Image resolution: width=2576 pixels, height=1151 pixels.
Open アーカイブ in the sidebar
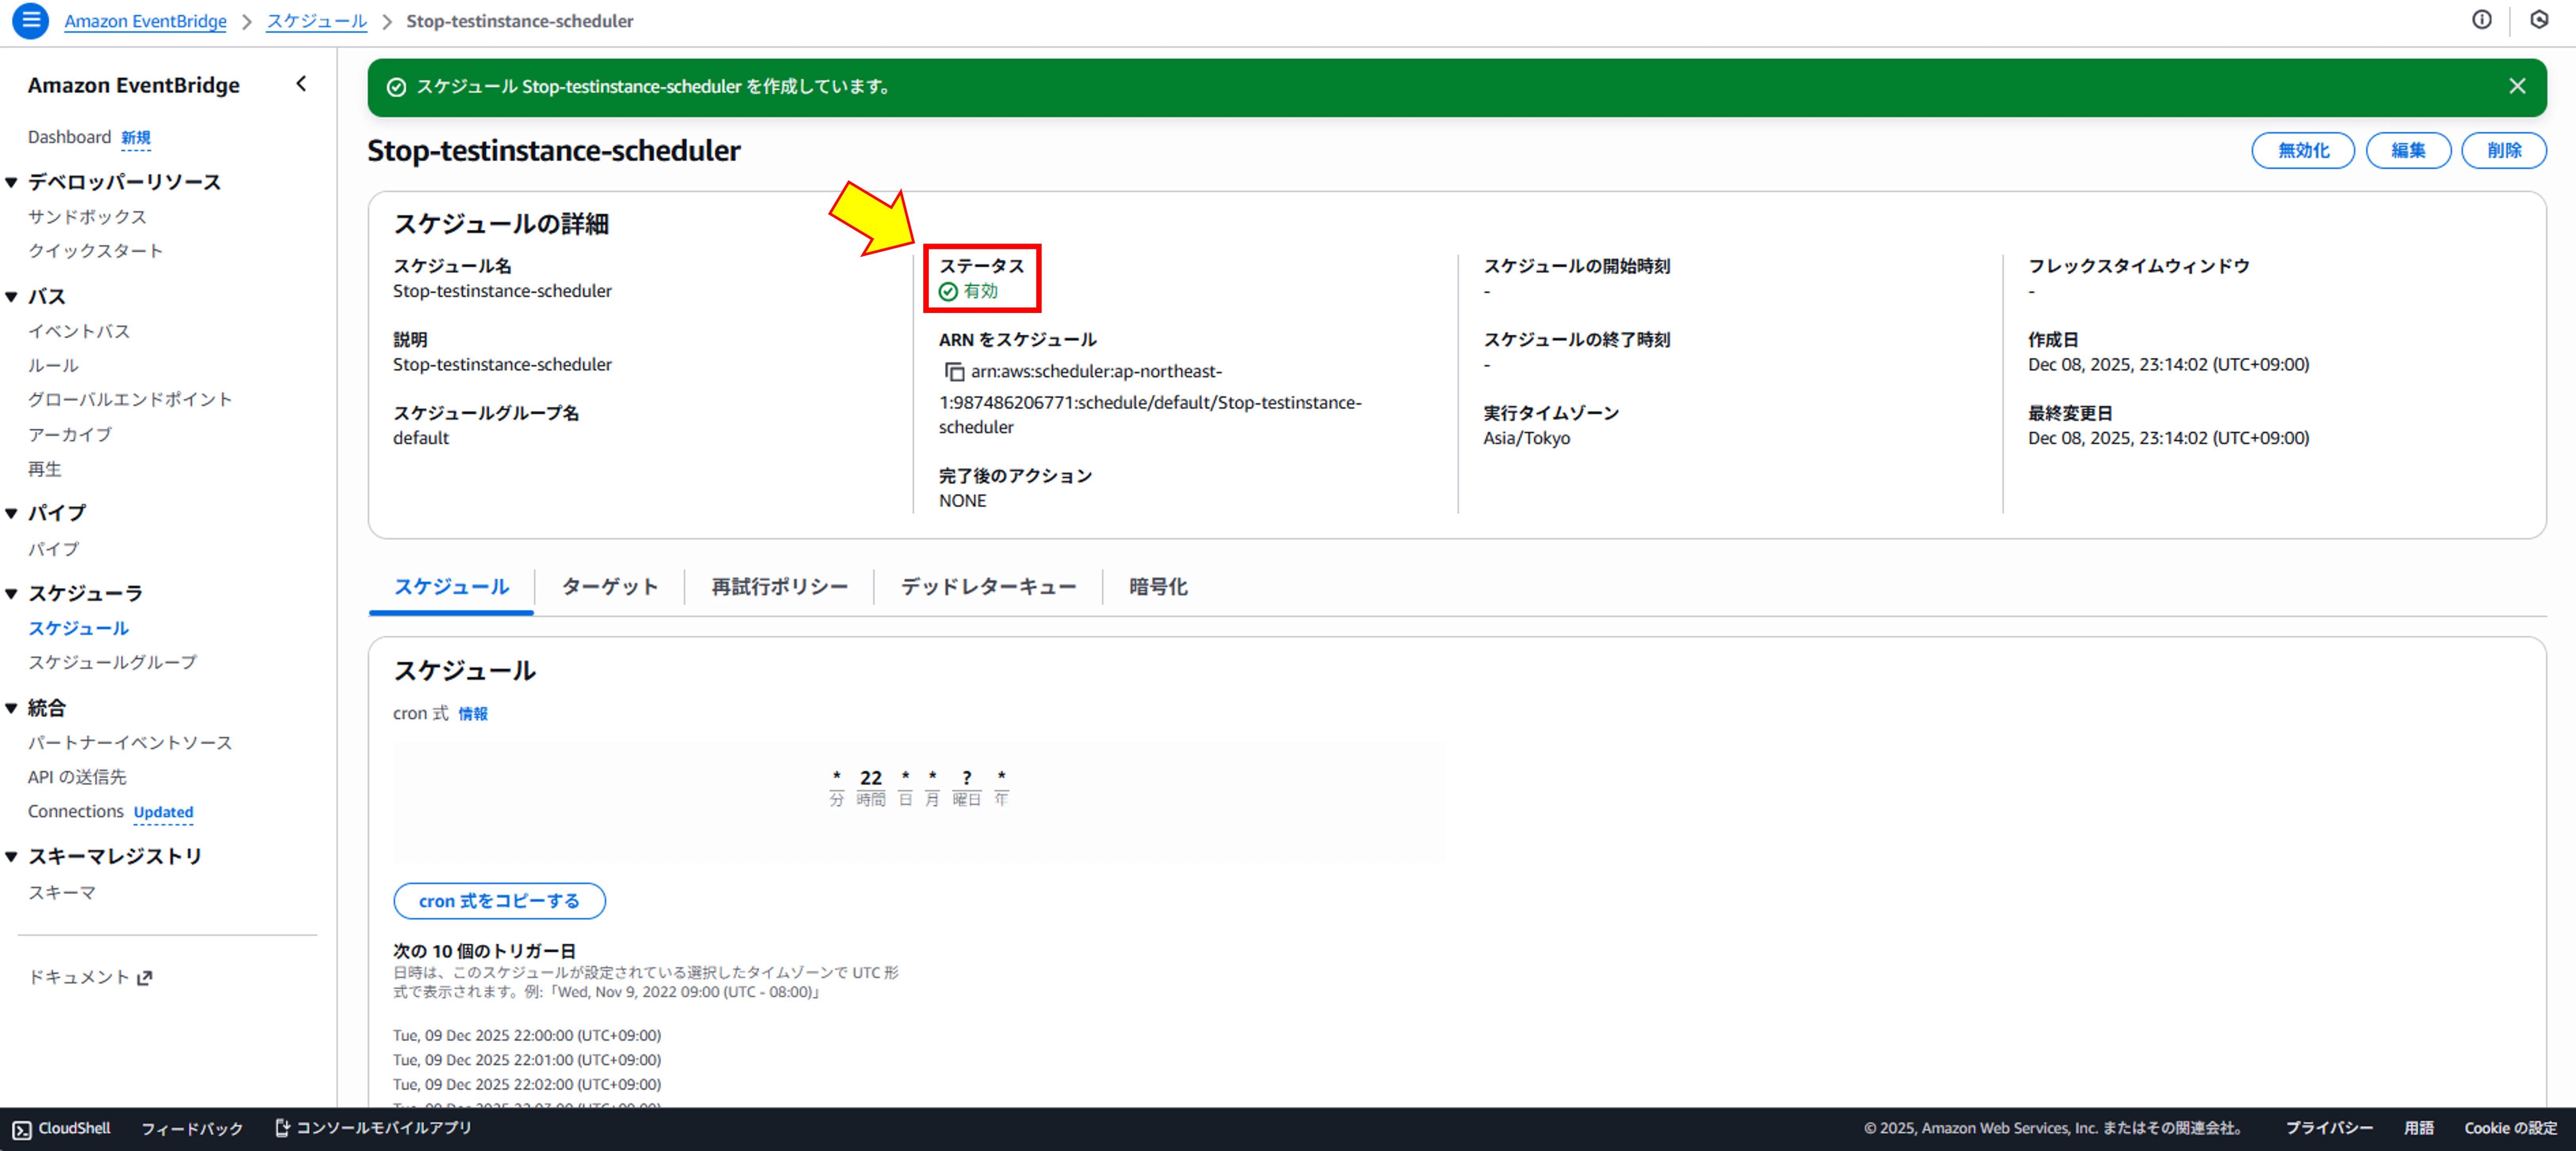pyautogui.click(x=70, y=435)
